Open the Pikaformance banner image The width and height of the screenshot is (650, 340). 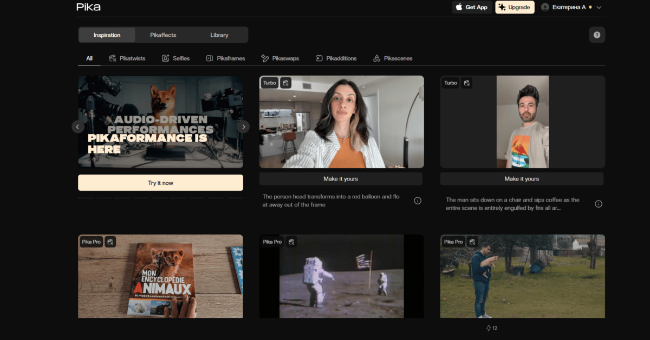(160, 122)
